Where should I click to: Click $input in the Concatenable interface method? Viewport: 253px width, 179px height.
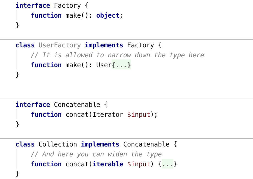(x=139, y=115)
